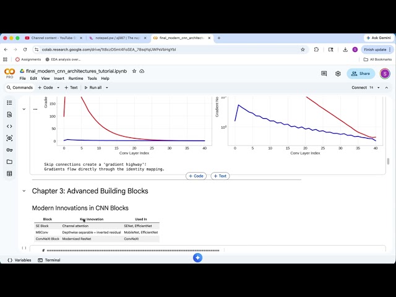Insert a text cell with inline + Text button
396x297 pixels.
click(x=220, y=176)
